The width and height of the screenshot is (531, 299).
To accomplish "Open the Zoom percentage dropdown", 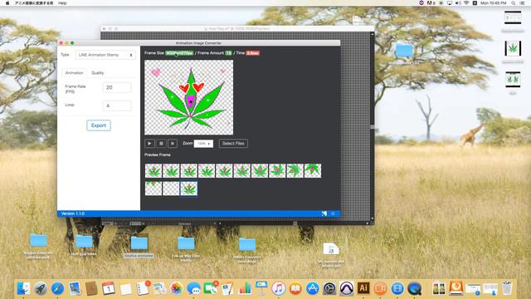I will coord(203,144).
